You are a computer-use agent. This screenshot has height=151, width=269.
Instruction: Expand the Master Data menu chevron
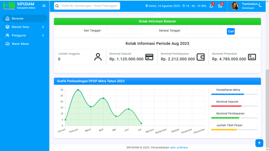(43, 27)
